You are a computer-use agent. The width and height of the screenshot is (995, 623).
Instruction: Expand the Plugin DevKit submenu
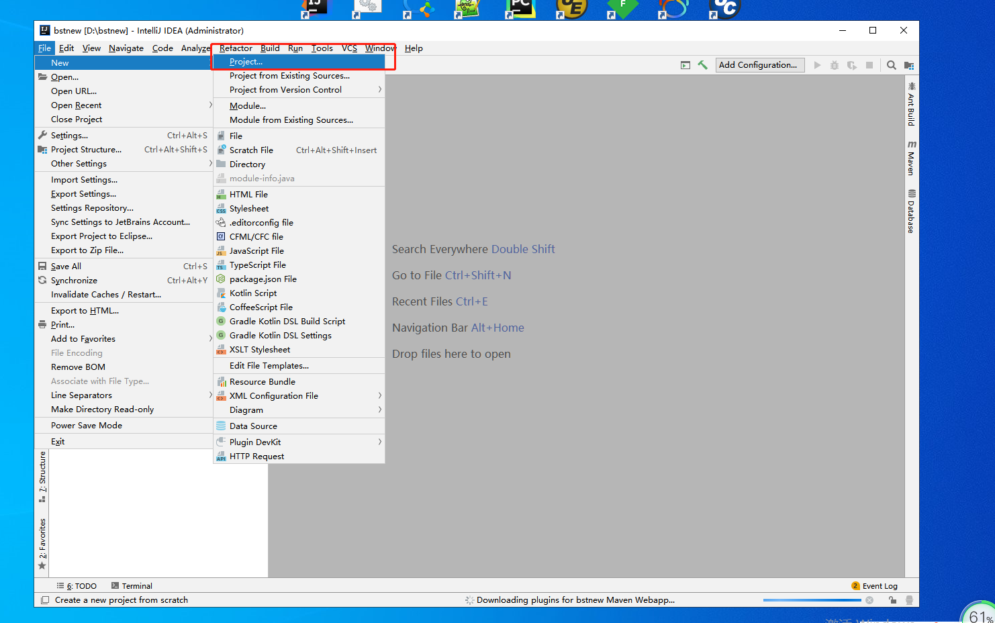(x=299, y=442)
